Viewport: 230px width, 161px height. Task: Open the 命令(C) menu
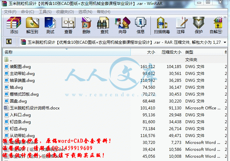click(x=27, y=12)
